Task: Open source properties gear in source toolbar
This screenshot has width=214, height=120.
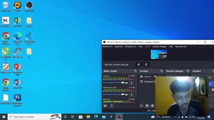Action: click(138, 64)
